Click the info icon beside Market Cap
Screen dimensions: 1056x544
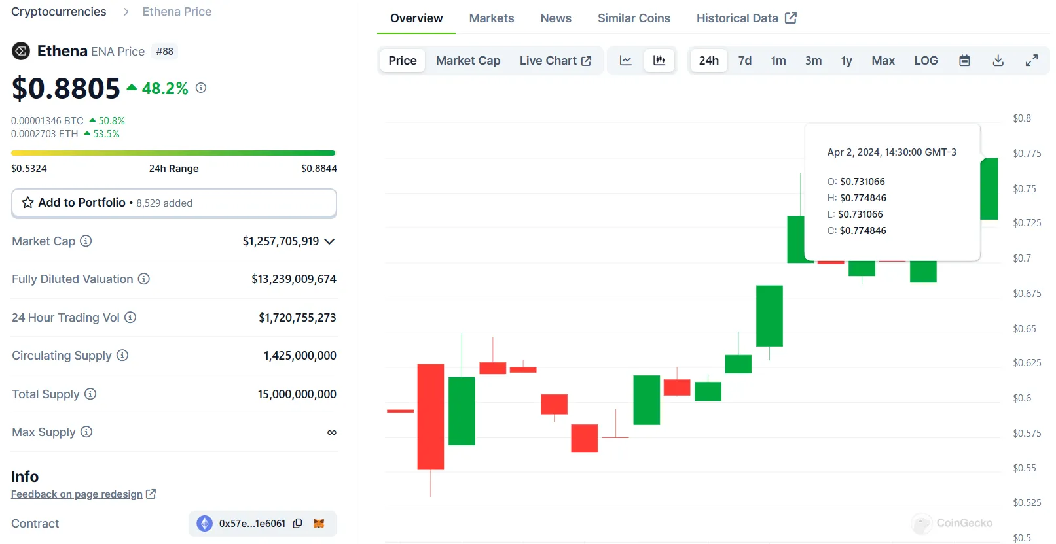tap(86, 241)
